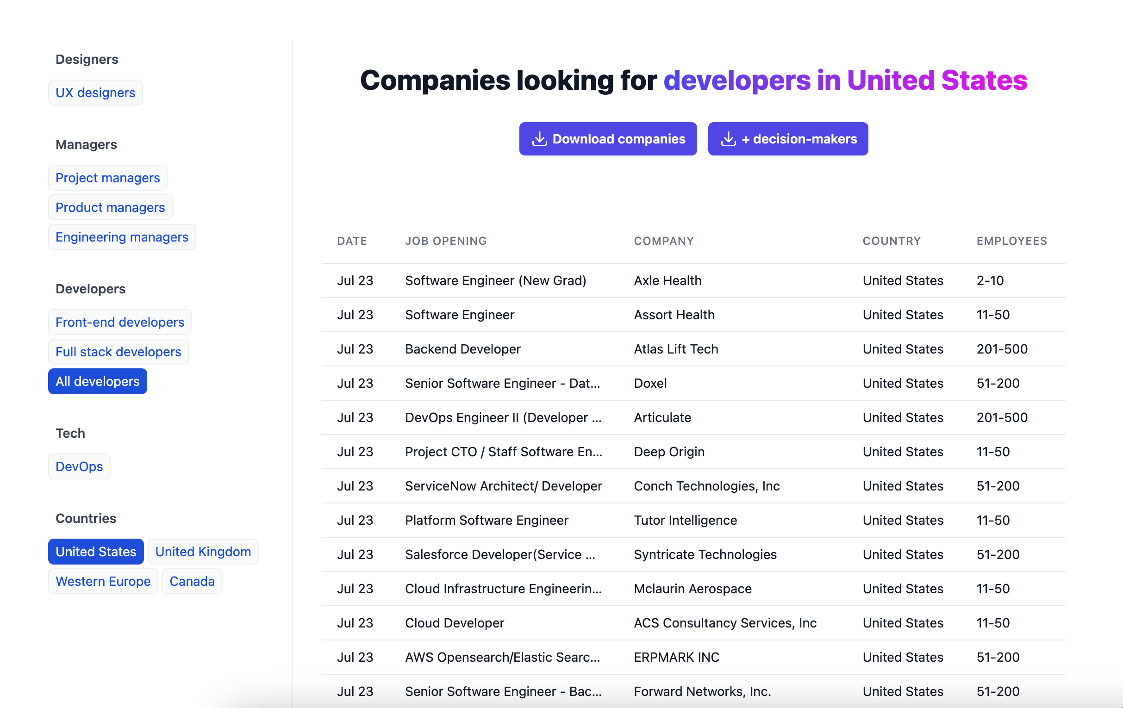The image size is (1123, 708).
Task: Click the Jul 23 date in Axle Health row
Action: [x=355, y=280]
